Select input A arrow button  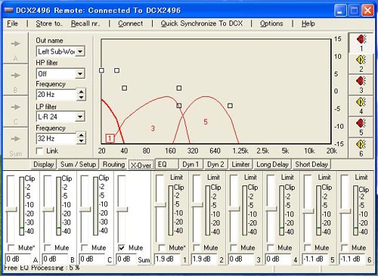click(16, 48)
